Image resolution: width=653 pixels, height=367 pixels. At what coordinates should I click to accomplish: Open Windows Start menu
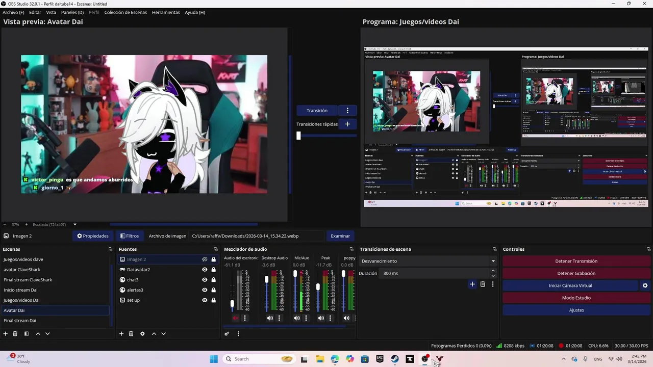click(x=214, y=359)
